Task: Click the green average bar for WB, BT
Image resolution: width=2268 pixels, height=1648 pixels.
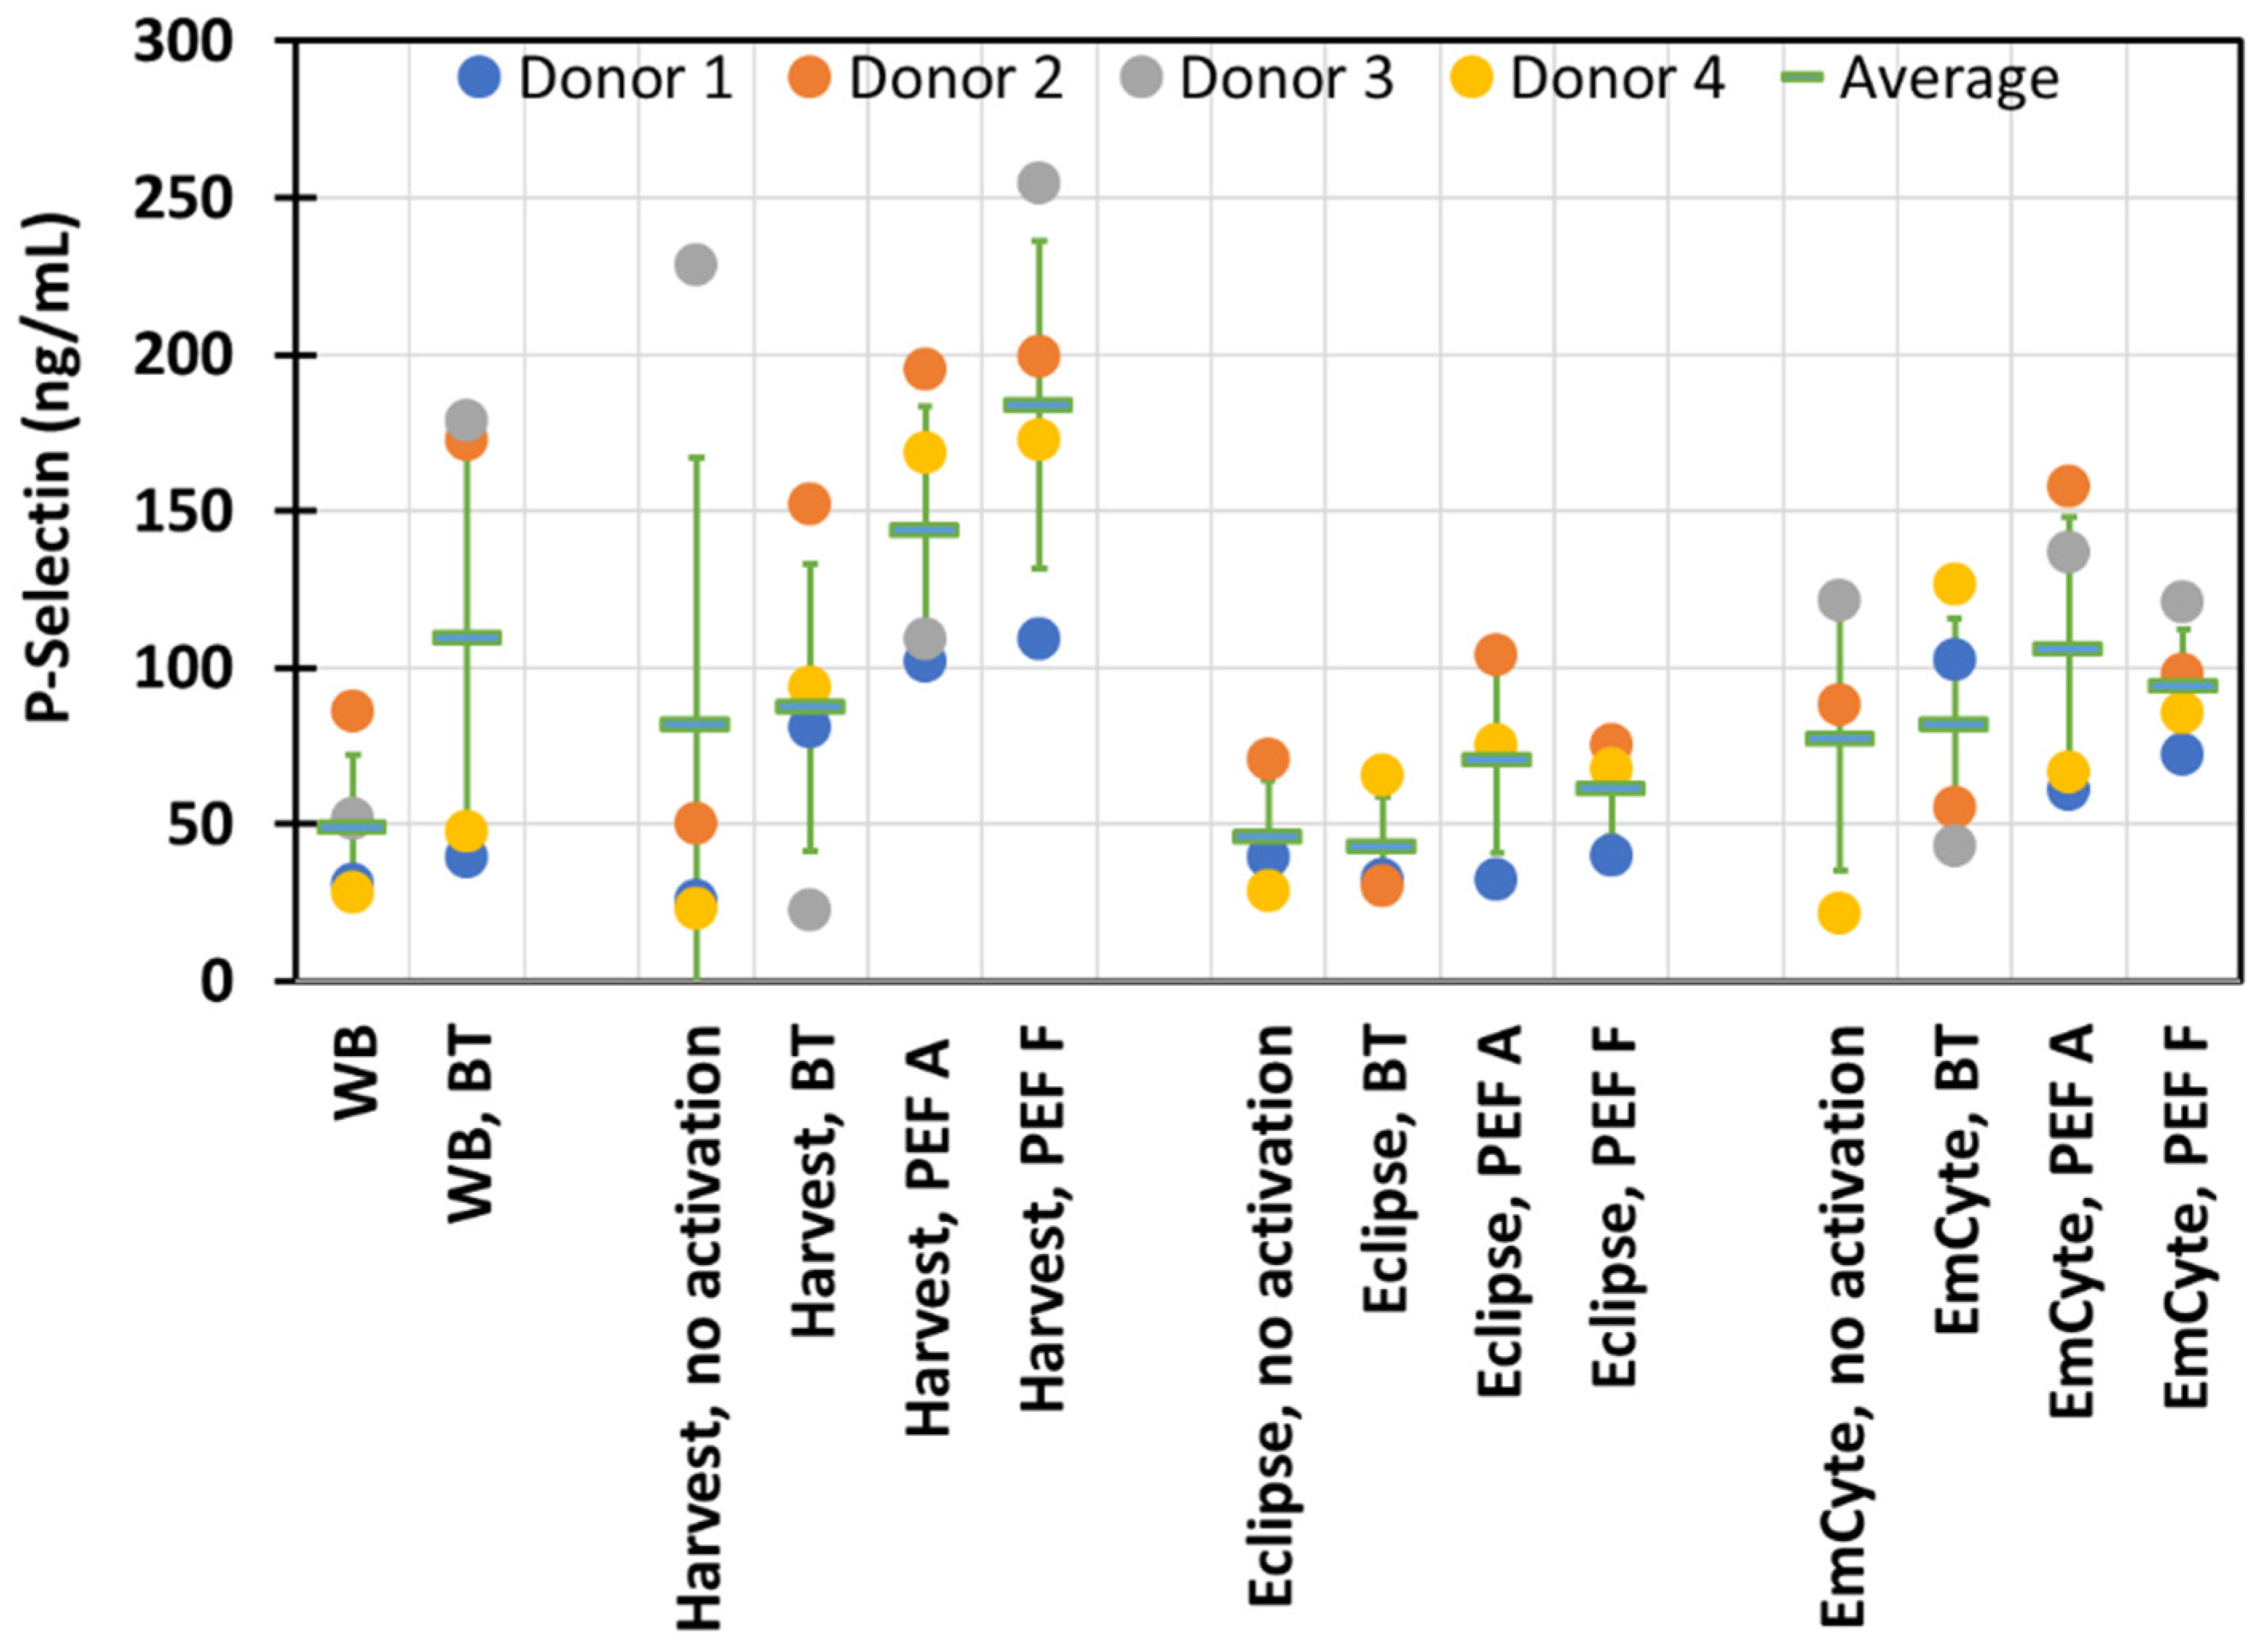Action: pos(467,637)
